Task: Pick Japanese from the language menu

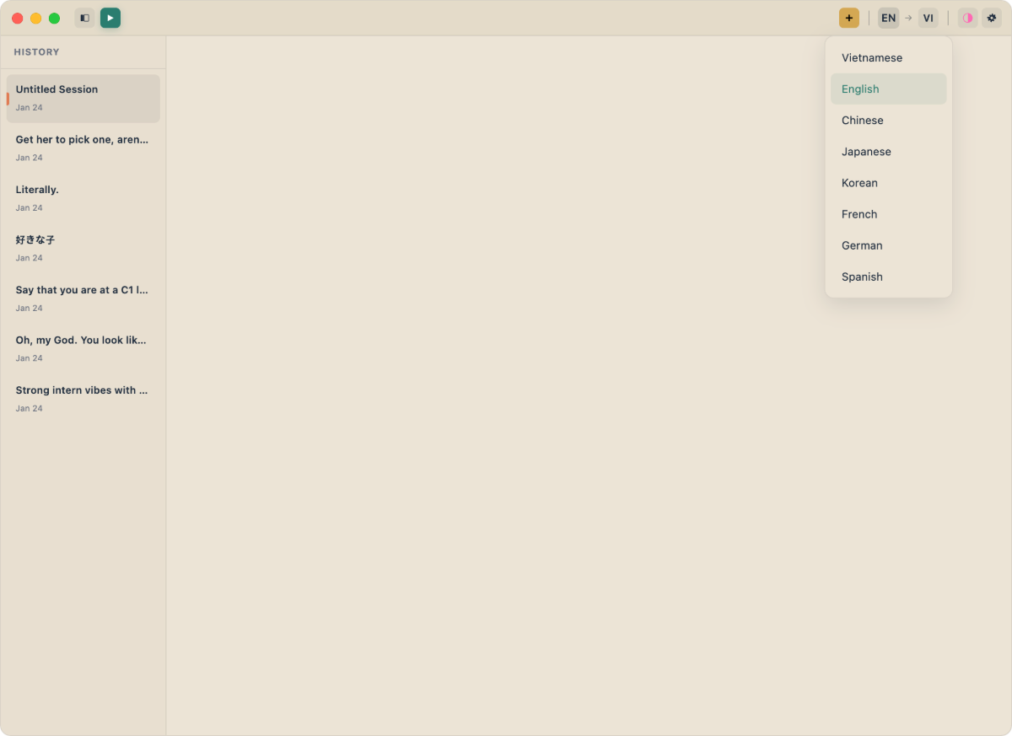Action: (x=866, y=151)
